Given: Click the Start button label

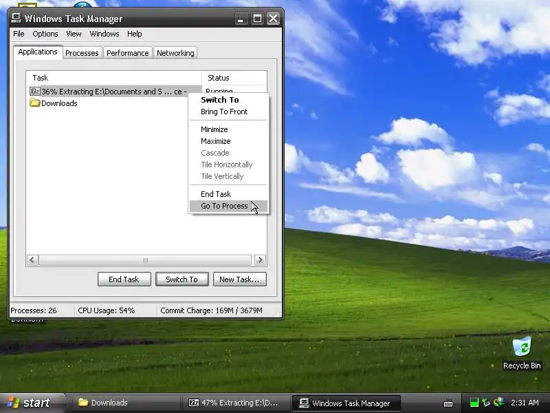Looking at the screenshot, I should click(x=36, y=403).
